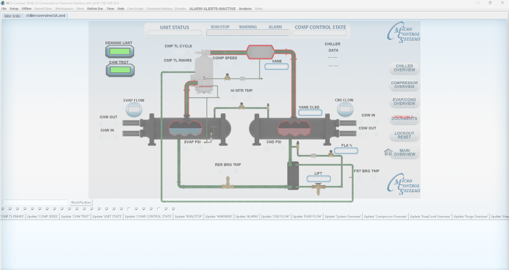
Task: Click the Reset Position button
Action: point(81,202)
